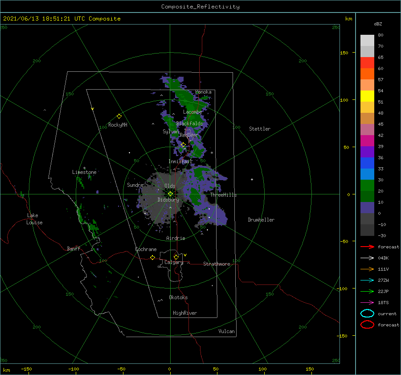Click the 04DK legend label
Image resolution: width=401 pixels, height=375 pixels.
click(x=383, y=258)
